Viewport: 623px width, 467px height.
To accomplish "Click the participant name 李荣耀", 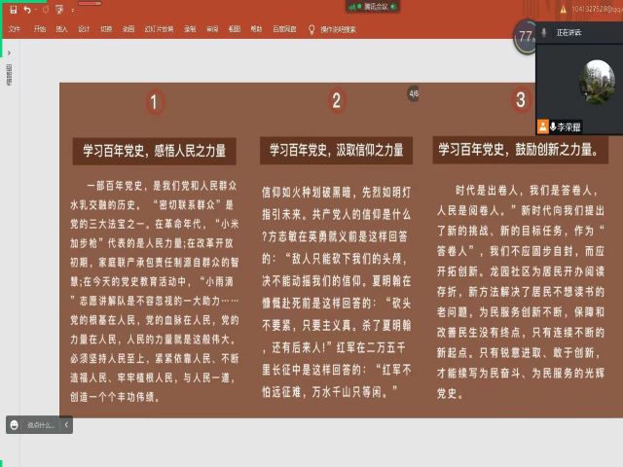I will click(x=568, y=127).
